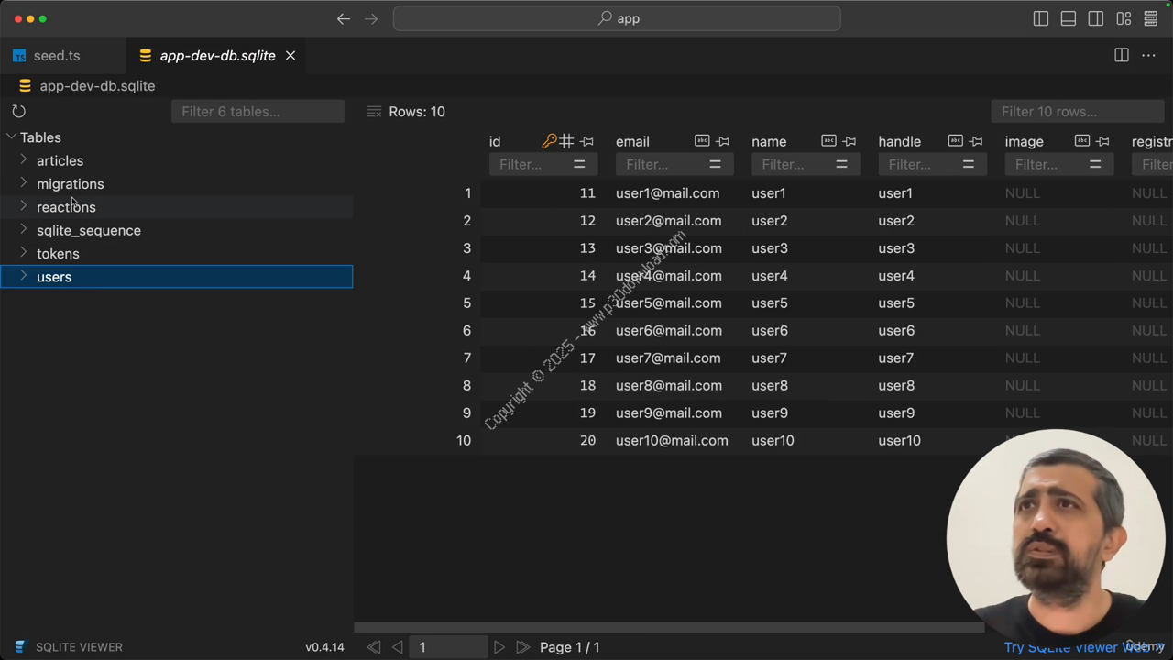Go to the previous page

coord(398,646)
